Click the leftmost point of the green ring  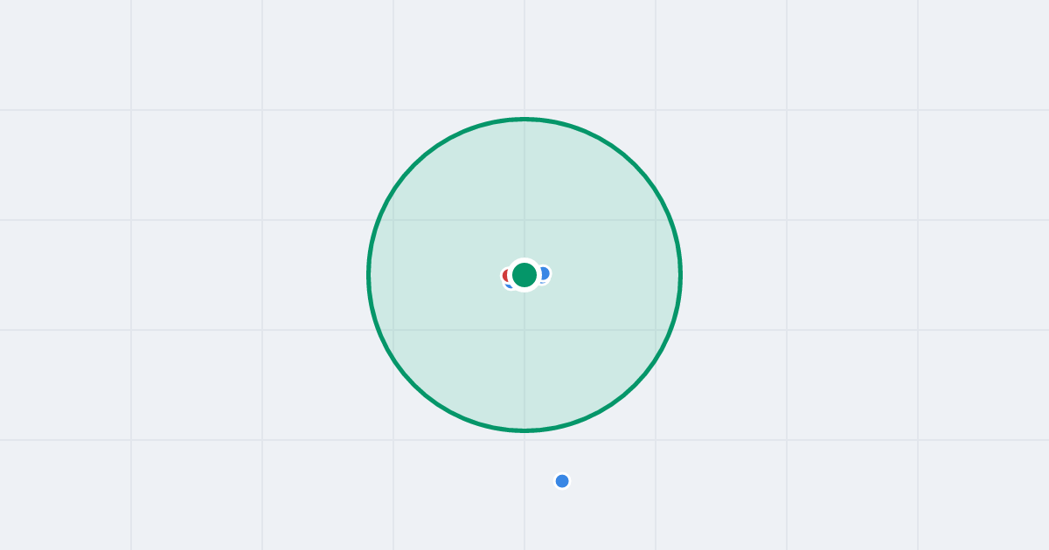[369, 275]
